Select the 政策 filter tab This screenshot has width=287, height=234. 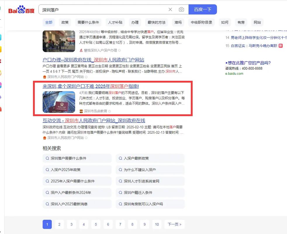[65, 22]
